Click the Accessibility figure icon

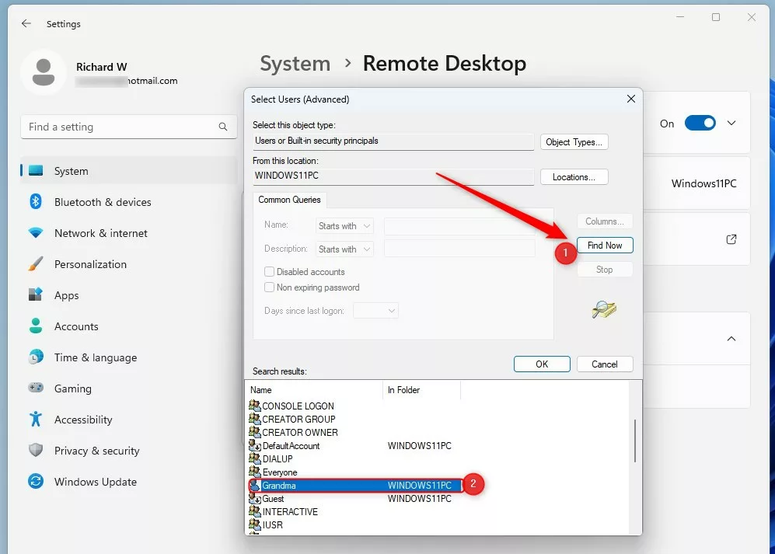[x=36, y=419]
